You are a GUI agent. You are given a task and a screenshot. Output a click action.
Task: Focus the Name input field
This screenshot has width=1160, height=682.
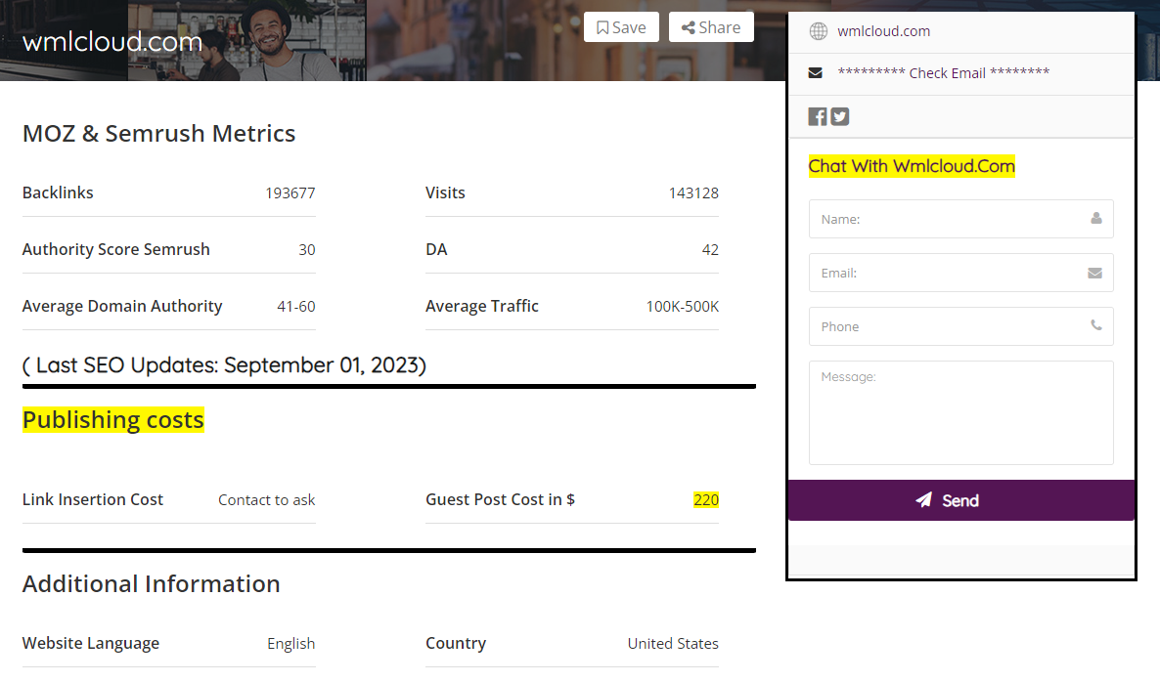(949, 219)
